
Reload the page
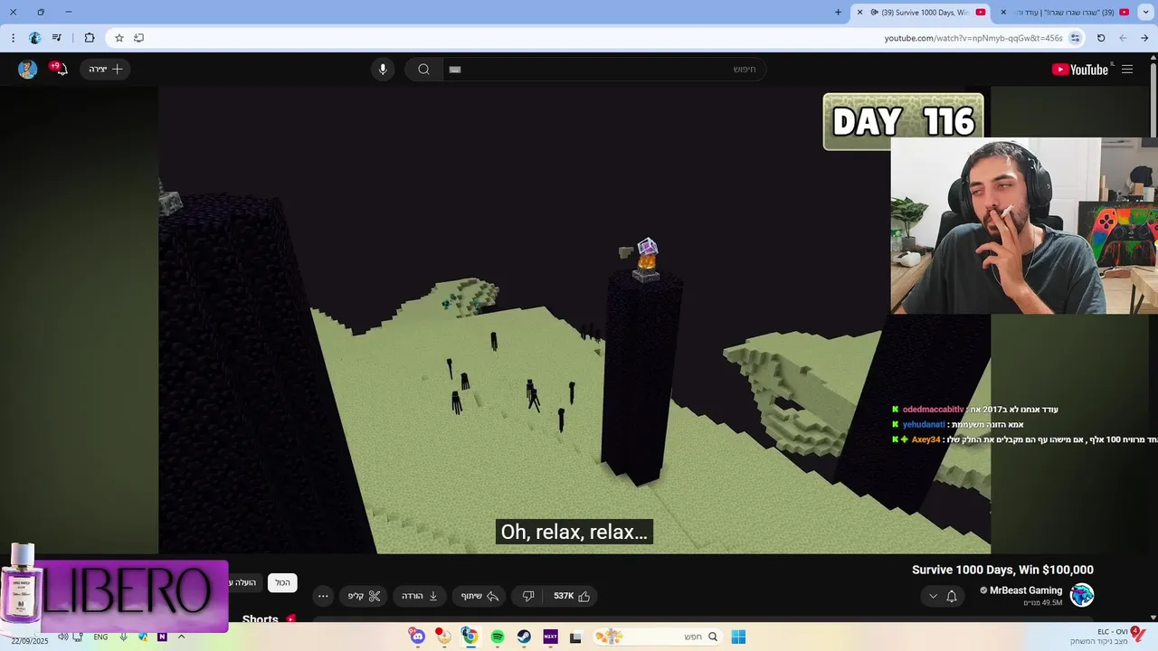(1101, 38)
